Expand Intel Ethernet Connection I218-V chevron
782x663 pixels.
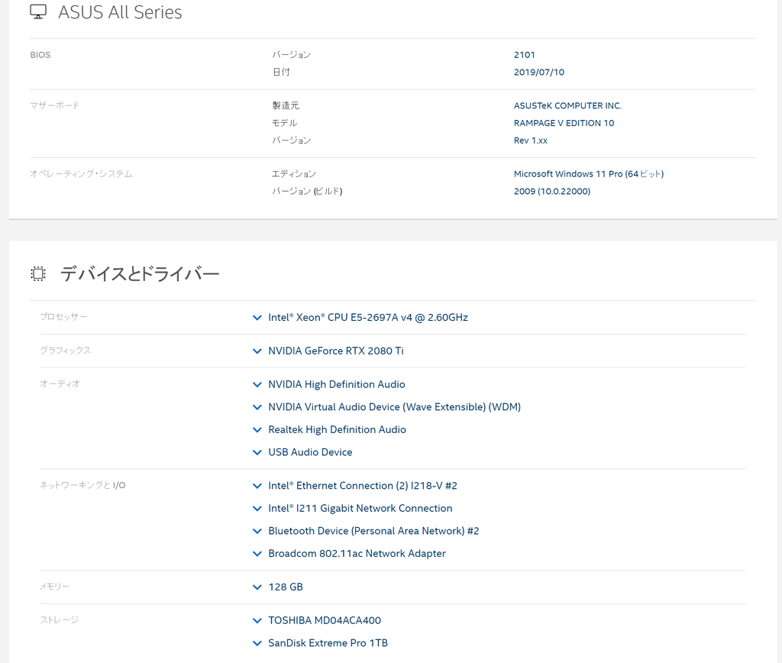point(257,486)
